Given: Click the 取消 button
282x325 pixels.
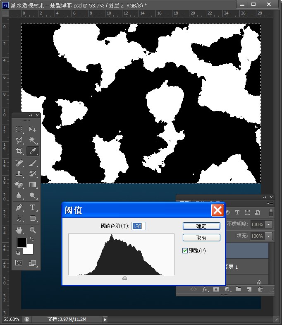Looking at the screenshot, I should point(201,238).
